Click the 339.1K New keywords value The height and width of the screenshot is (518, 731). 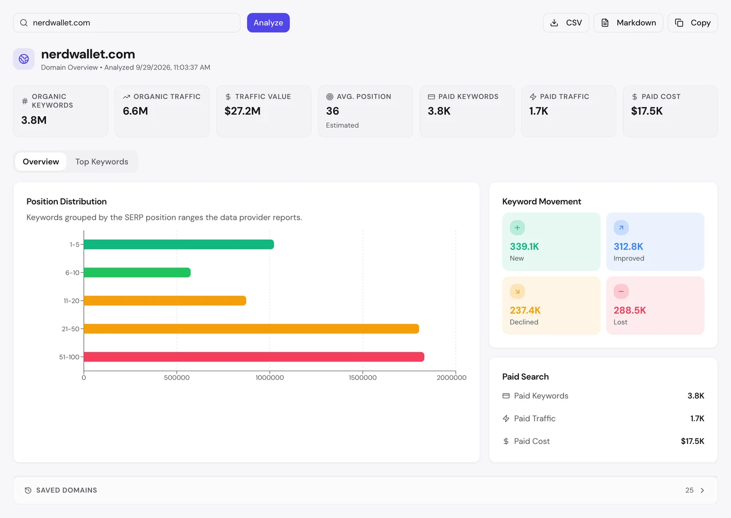(x=524, y=246)
